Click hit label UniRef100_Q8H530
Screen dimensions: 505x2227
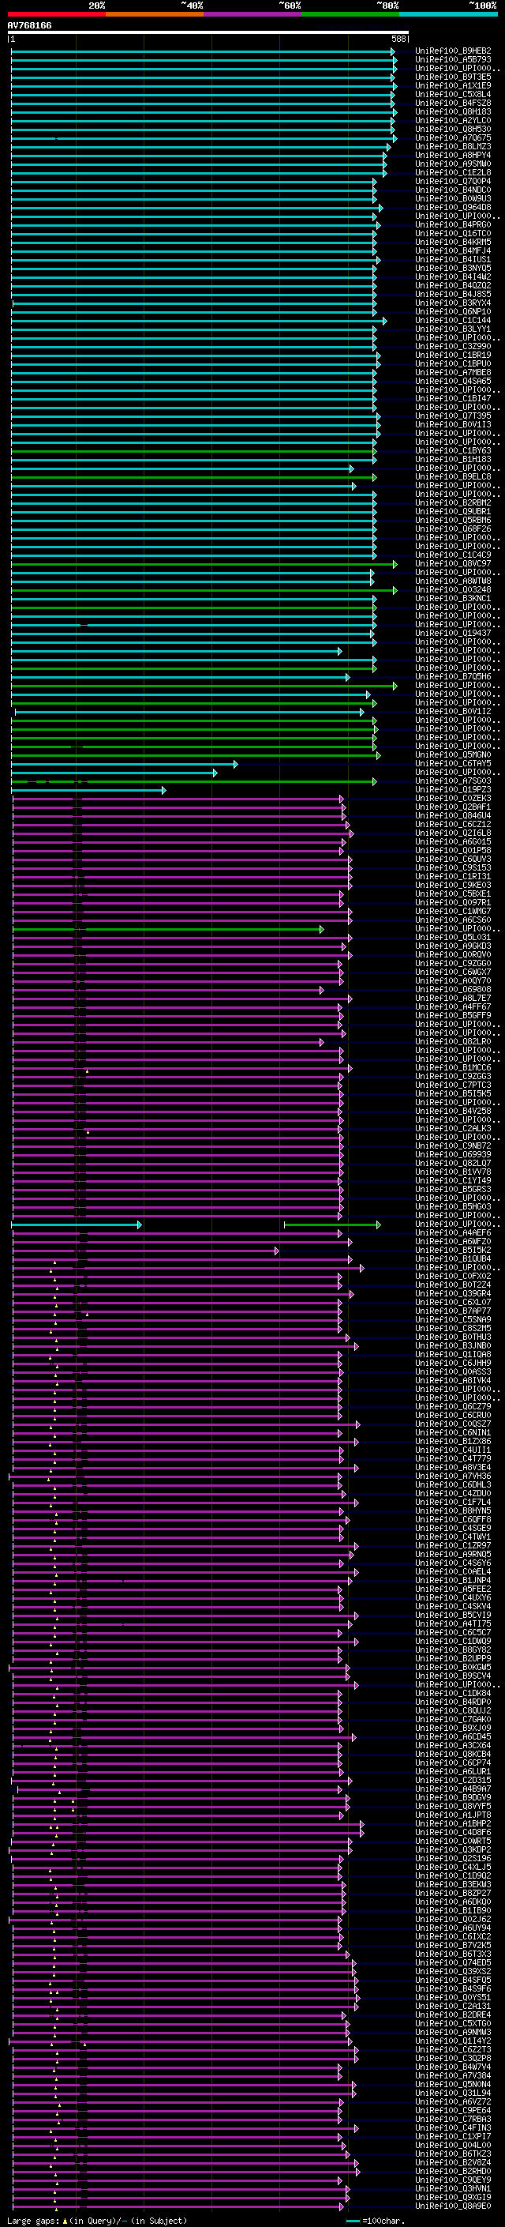click(452, 129)
